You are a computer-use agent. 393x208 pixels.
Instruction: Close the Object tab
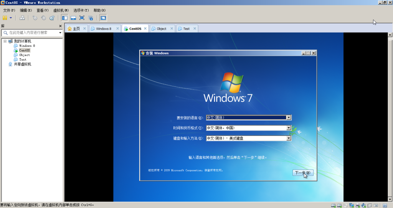pos(172,28)
